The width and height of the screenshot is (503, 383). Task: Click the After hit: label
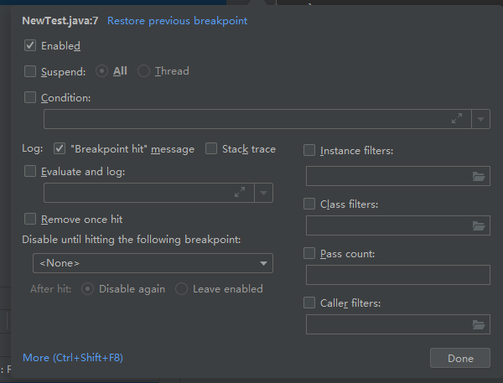tap(50, 289)
